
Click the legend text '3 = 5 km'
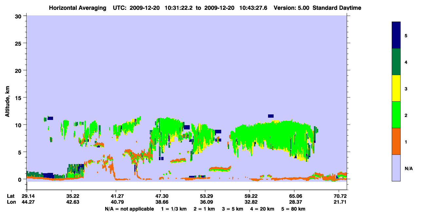click(x=233, y=209)
